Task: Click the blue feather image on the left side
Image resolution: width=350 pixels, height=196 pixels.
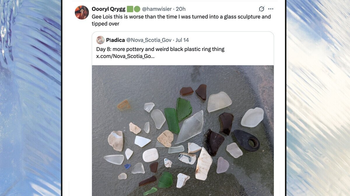Action: pos(31,98)
